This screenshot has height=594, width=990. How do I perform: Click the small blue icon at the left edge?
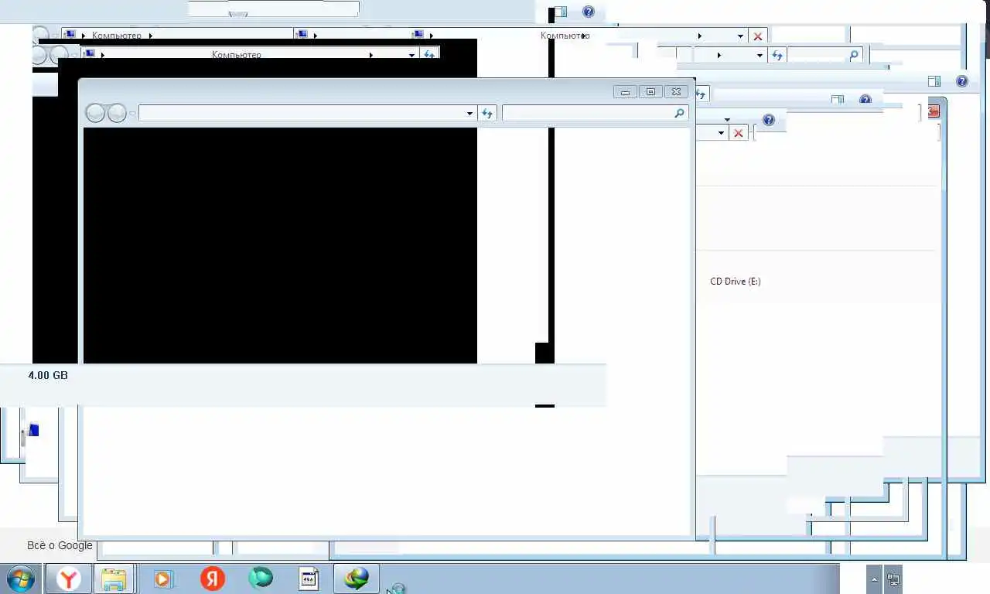33,430
